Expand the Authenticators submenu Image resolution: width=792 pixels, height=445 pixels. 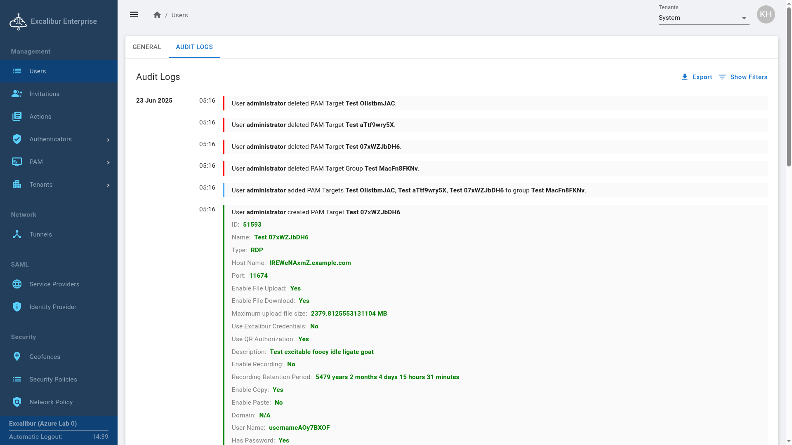[x=108, y=140]
